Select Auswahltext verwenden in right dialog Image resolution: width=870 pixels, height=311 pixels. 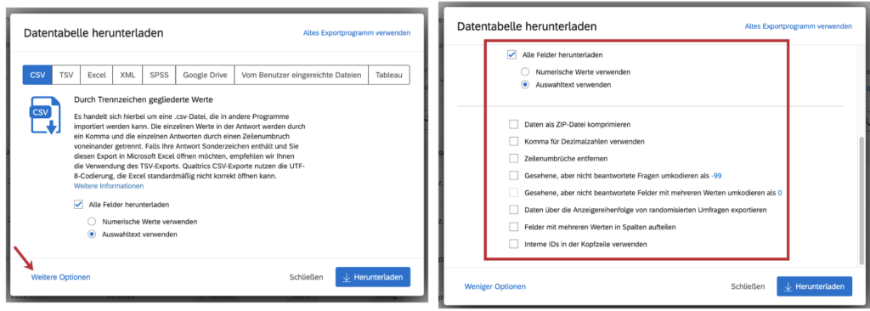pos(525,85)
